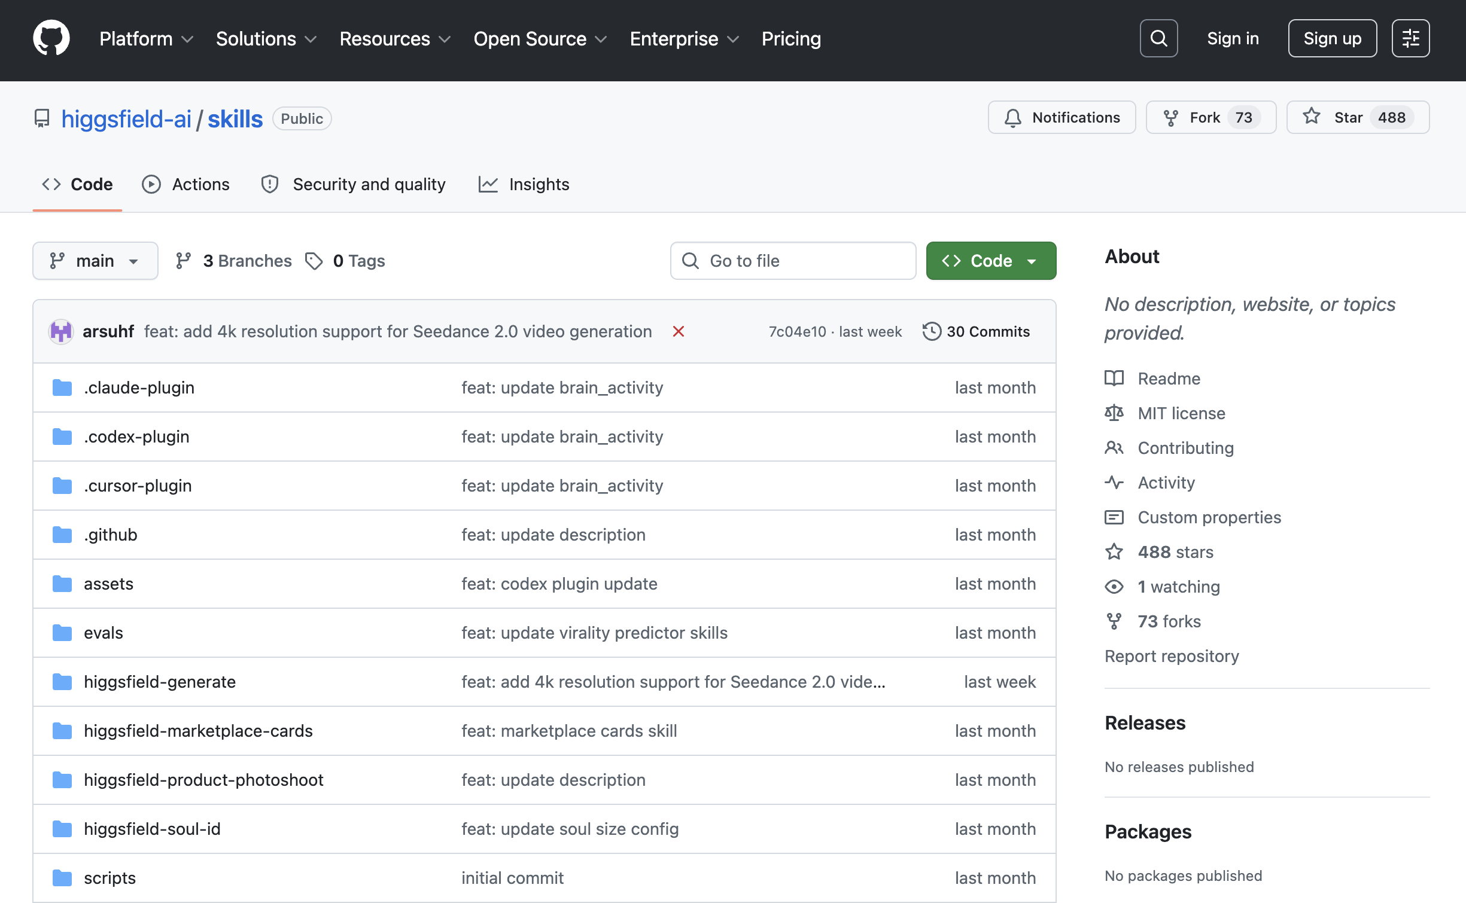The image size is (1466, 903).
Task: Expand the Open Source menu
Action: point(540,39)
